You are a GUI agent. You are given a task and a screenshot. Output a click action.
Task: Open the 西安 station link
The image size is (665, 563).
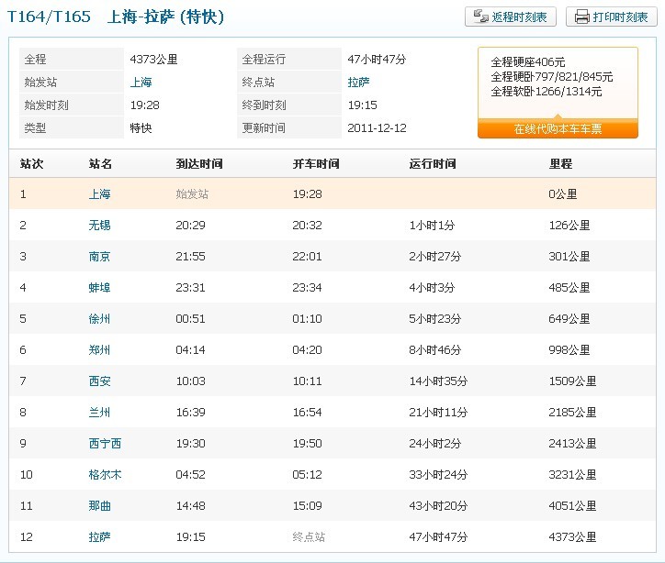100,381
